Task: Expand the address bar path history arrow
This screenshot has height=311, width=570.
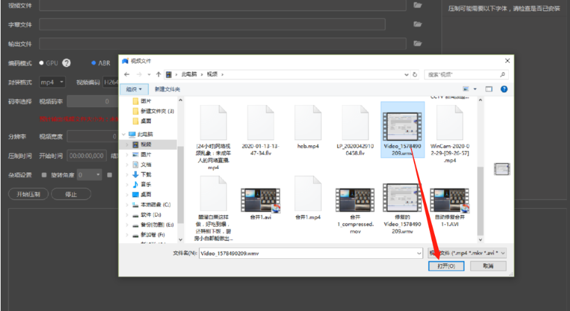Action: [406, 74]
